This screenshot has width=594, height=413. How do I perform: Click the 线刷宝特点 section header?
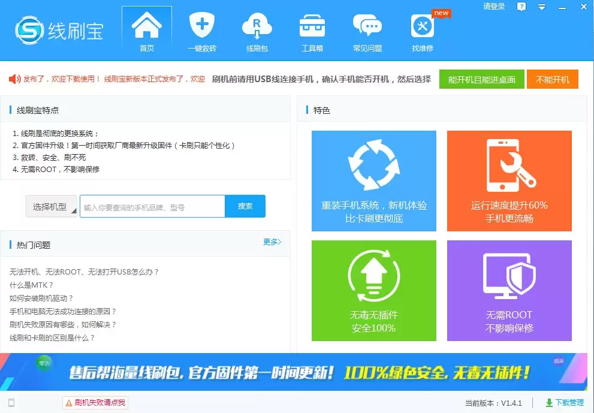38,110
